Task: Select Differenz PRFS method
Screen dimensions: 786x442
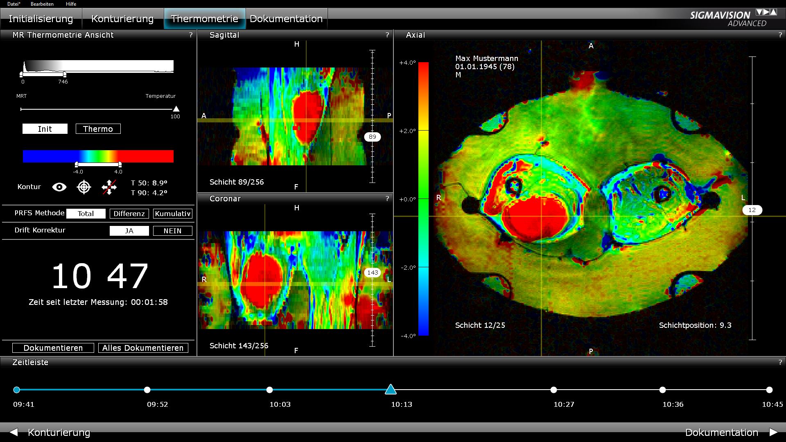Action: 129,214
